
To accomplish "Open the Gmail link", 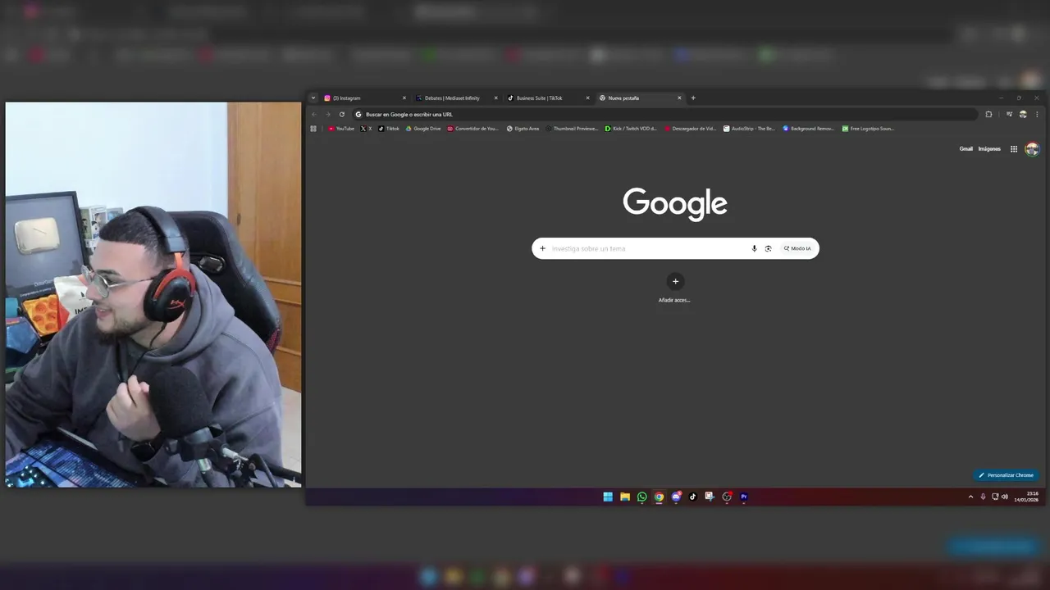I will pyautogui.click(x=966, y=149).
